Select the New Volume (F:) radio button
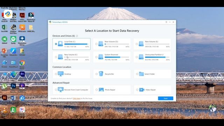Screen dimensions: 224x126 [56, 57]
